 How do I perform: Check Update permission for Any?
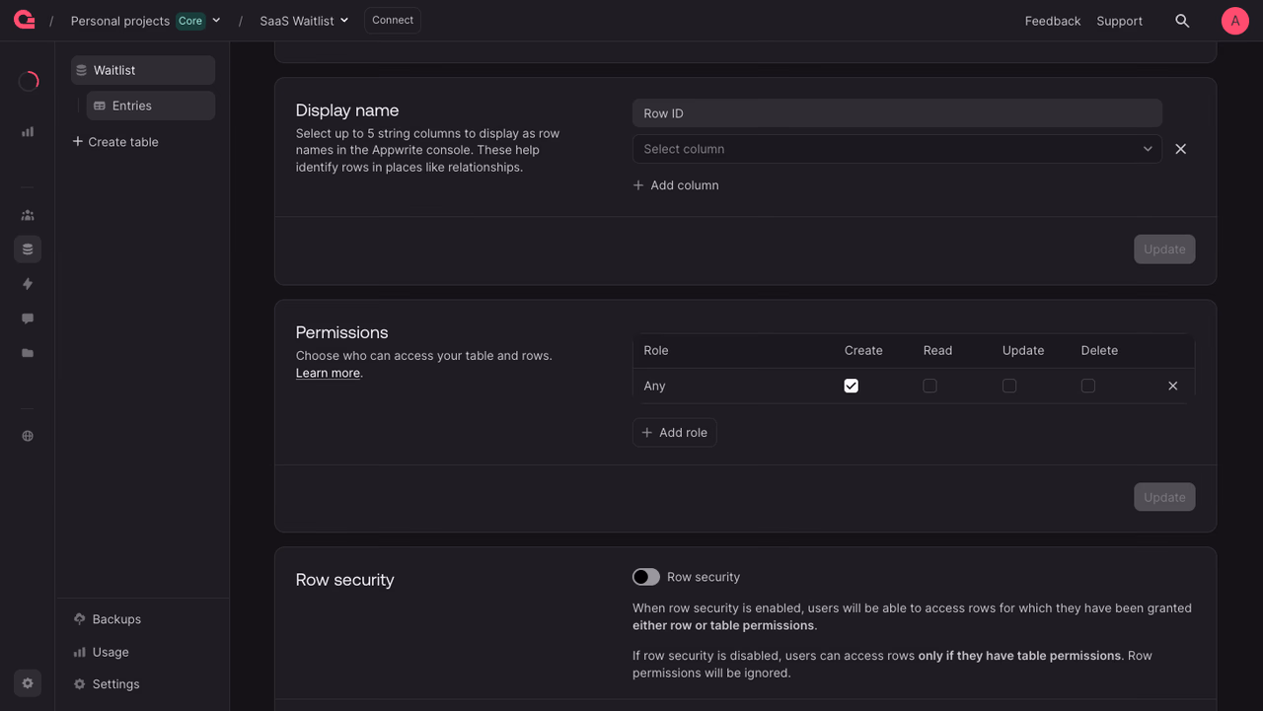(1009, 386)
